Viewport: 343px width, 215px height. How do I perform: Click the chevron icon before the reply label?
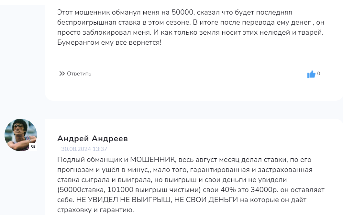click(62, 73)
